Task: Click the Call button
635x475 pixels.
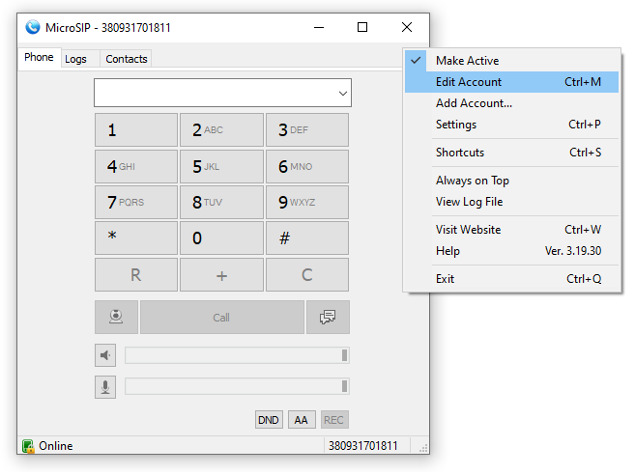Action: [222, 318]
